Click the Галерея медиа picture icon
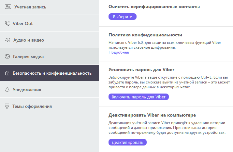Image resolution: width=233 pixels, height=152 pixels. pyautogui.click(x=7, y=57)
